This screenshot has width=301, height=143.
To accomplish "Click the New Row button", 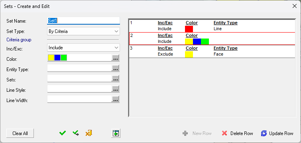I will click(x=197, y=133).
